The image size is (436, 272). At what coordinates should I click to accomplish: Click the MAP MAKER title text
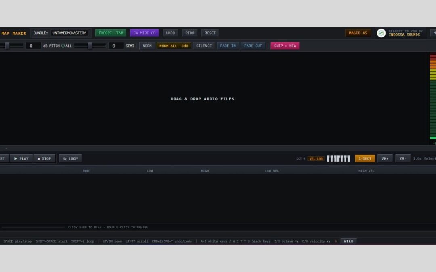pyautogui.click(x=14, y=33)
